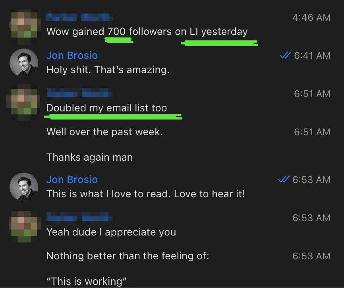Click the 4:46 AM timestamp
This screenshot has width=344, height=288.
311,18
